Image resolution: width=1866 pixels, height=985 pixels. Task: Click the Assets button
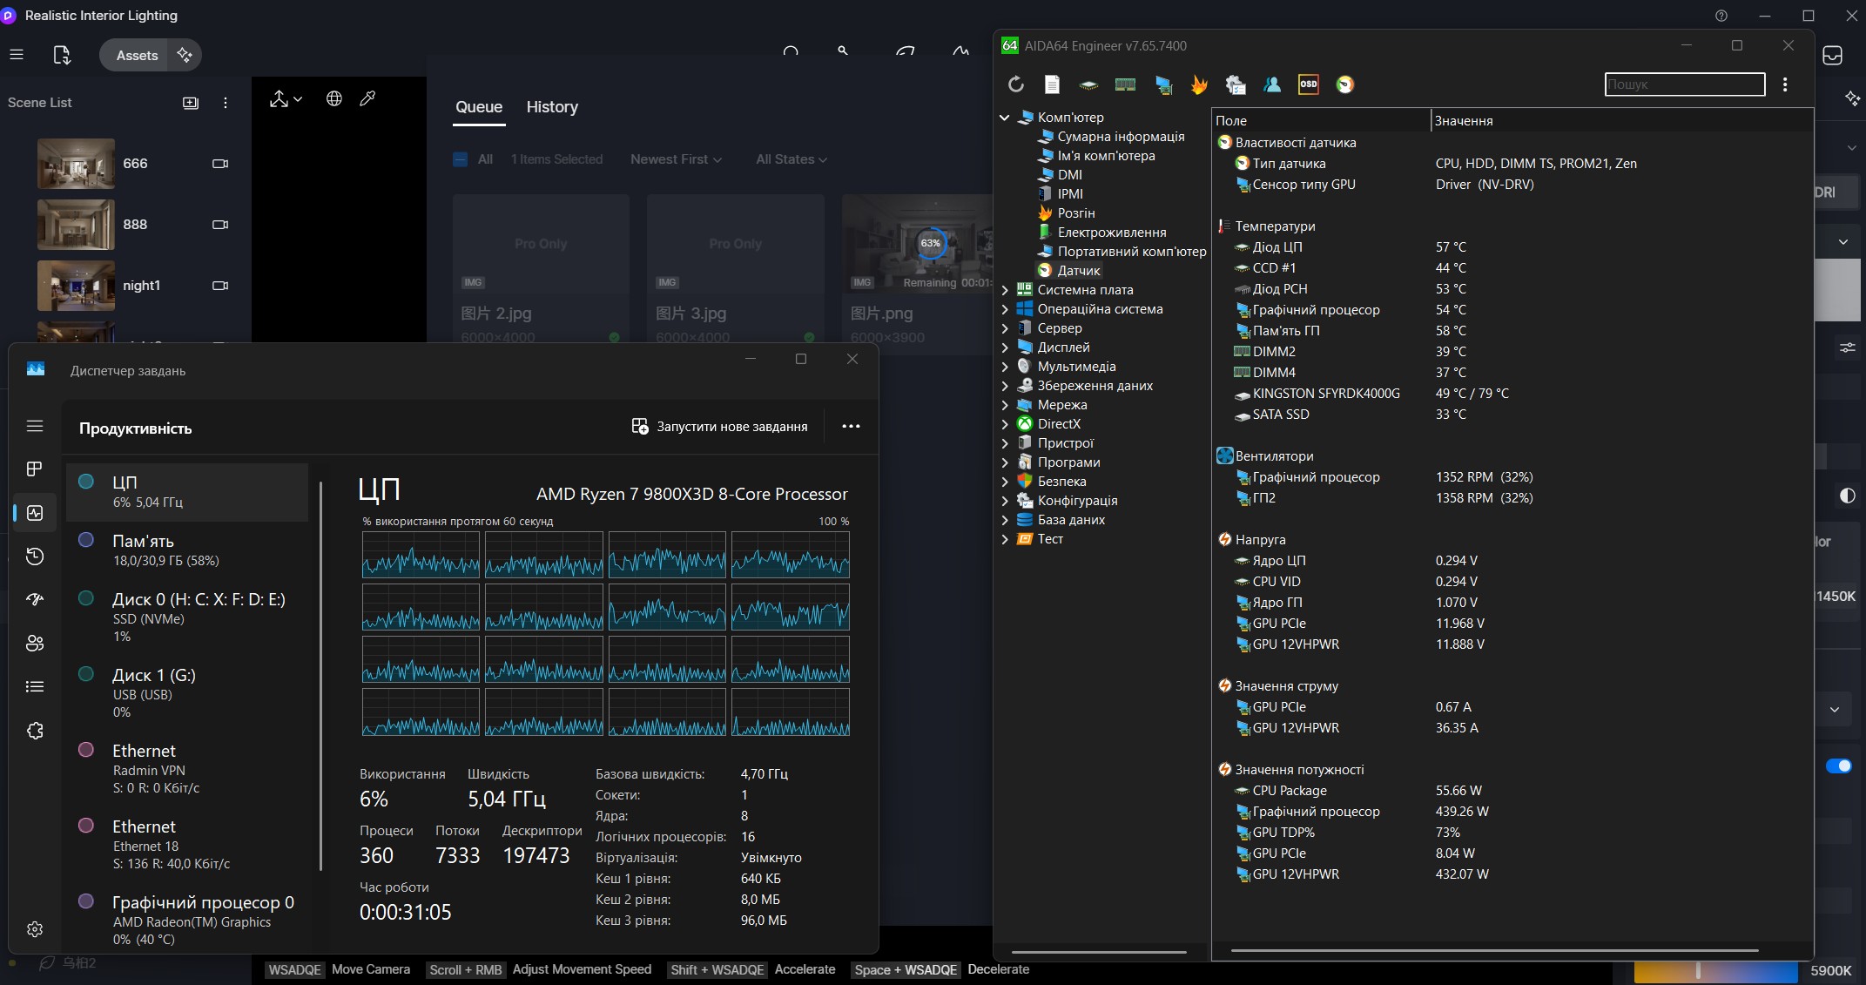pos(137,55)
